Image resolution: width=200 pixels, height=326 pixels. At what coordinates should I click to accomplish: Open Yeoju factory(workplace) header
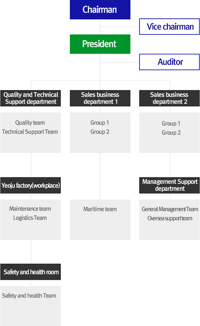tap(30, 185)
